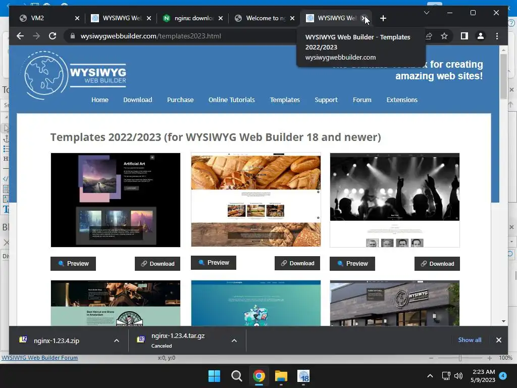Open the tab search chevron
The width and height of the screenshot is (517, 388).
(426, 13)
